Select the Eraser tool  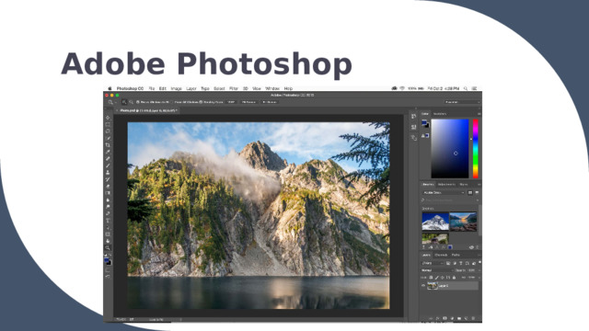[108, 186]
